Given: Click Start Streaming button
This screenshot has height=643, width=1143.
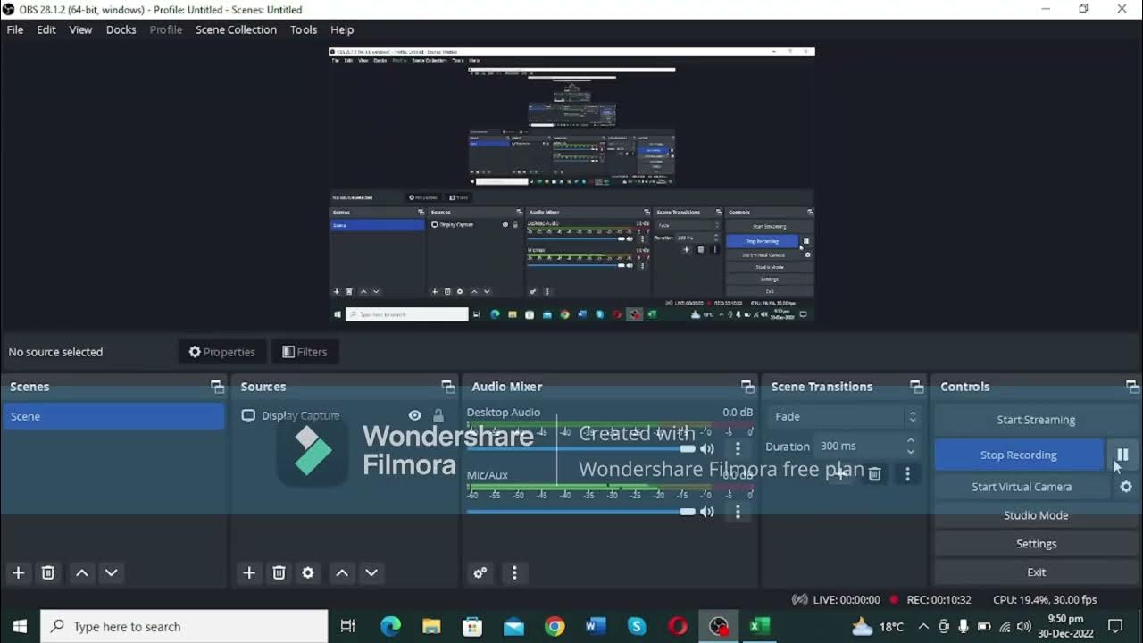Looking at the screenshot, I should [1036, 420].
